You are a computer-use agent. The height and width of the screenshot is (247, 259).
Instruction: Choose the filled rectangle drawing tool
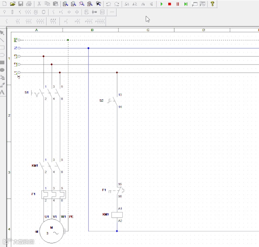point(2,63)
